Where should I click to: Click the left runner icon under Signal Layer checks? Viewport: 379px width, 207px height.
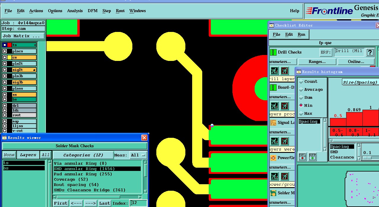pyautogui.click(x=274, y=141)
